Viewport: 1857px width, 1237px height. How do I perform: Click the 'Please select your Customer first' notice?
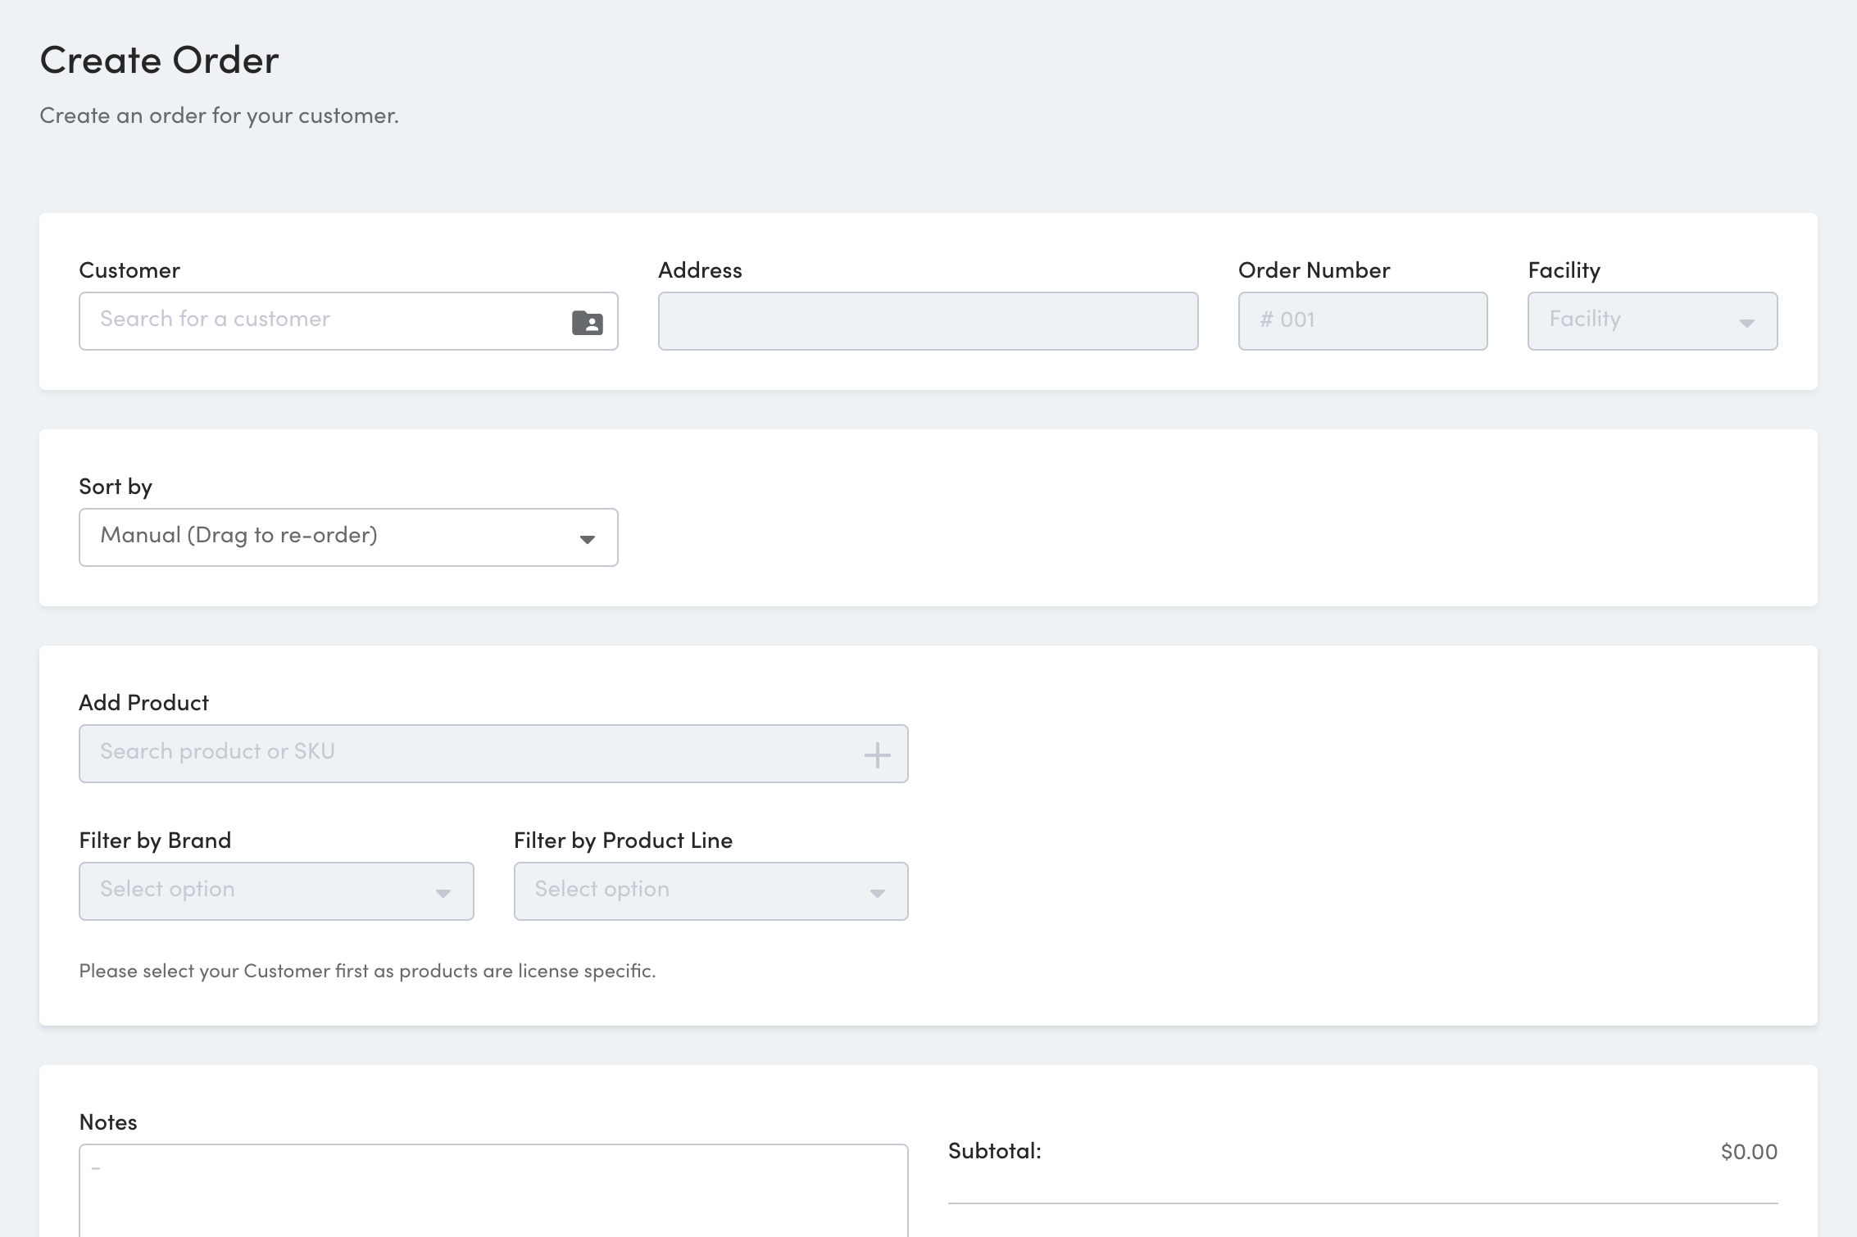point(367,971)
